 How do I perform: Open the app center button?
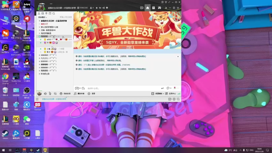click(x=171, y=93)
